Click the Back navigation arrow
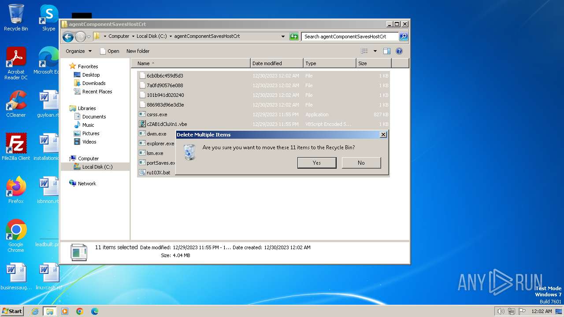This screenshot has width=564, height=317. (68, 37)
